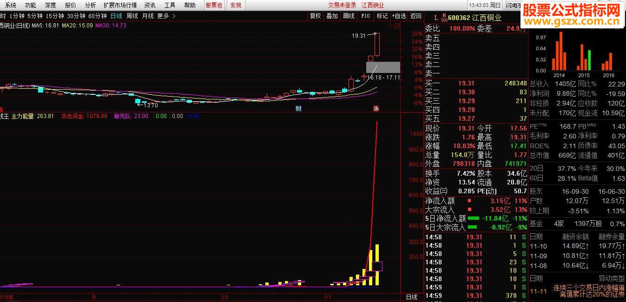Click the 江西铜业 title label in the top bar
The image size is (626, 302).
[x=373, y=5]
